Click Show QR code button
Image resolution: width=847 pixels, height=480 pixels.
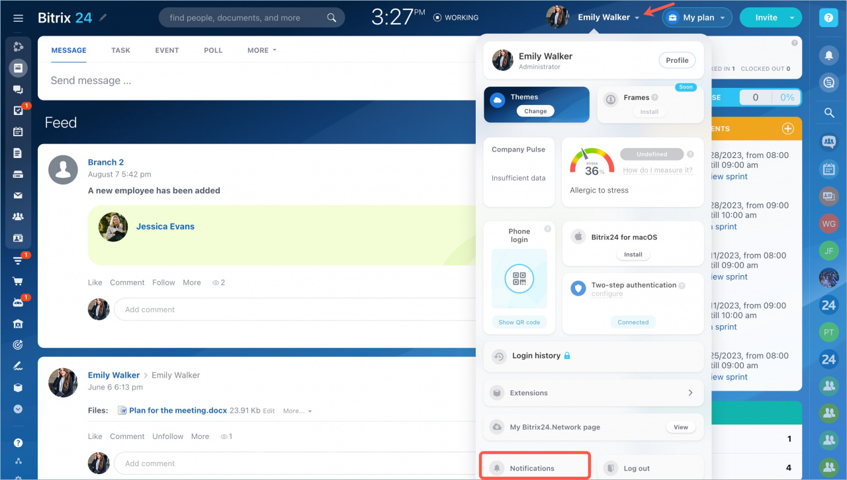pos(519,322)
